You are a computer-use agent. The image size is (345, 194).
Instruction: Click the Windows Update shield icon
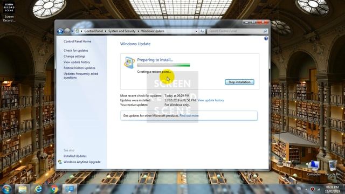(x=129, y=63)
